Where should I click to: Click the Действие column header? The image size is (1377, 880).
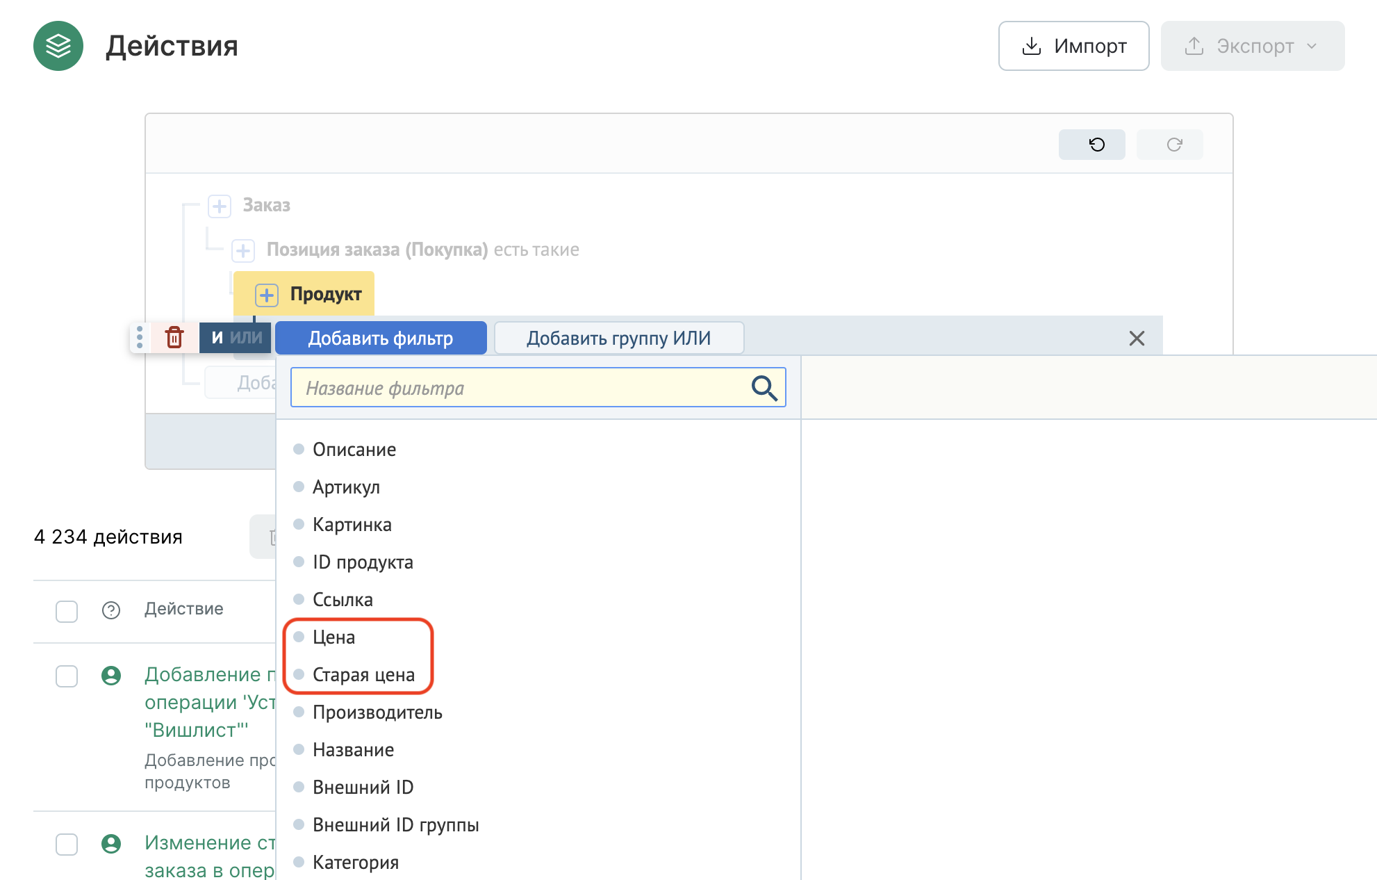(x=184, y=609)
